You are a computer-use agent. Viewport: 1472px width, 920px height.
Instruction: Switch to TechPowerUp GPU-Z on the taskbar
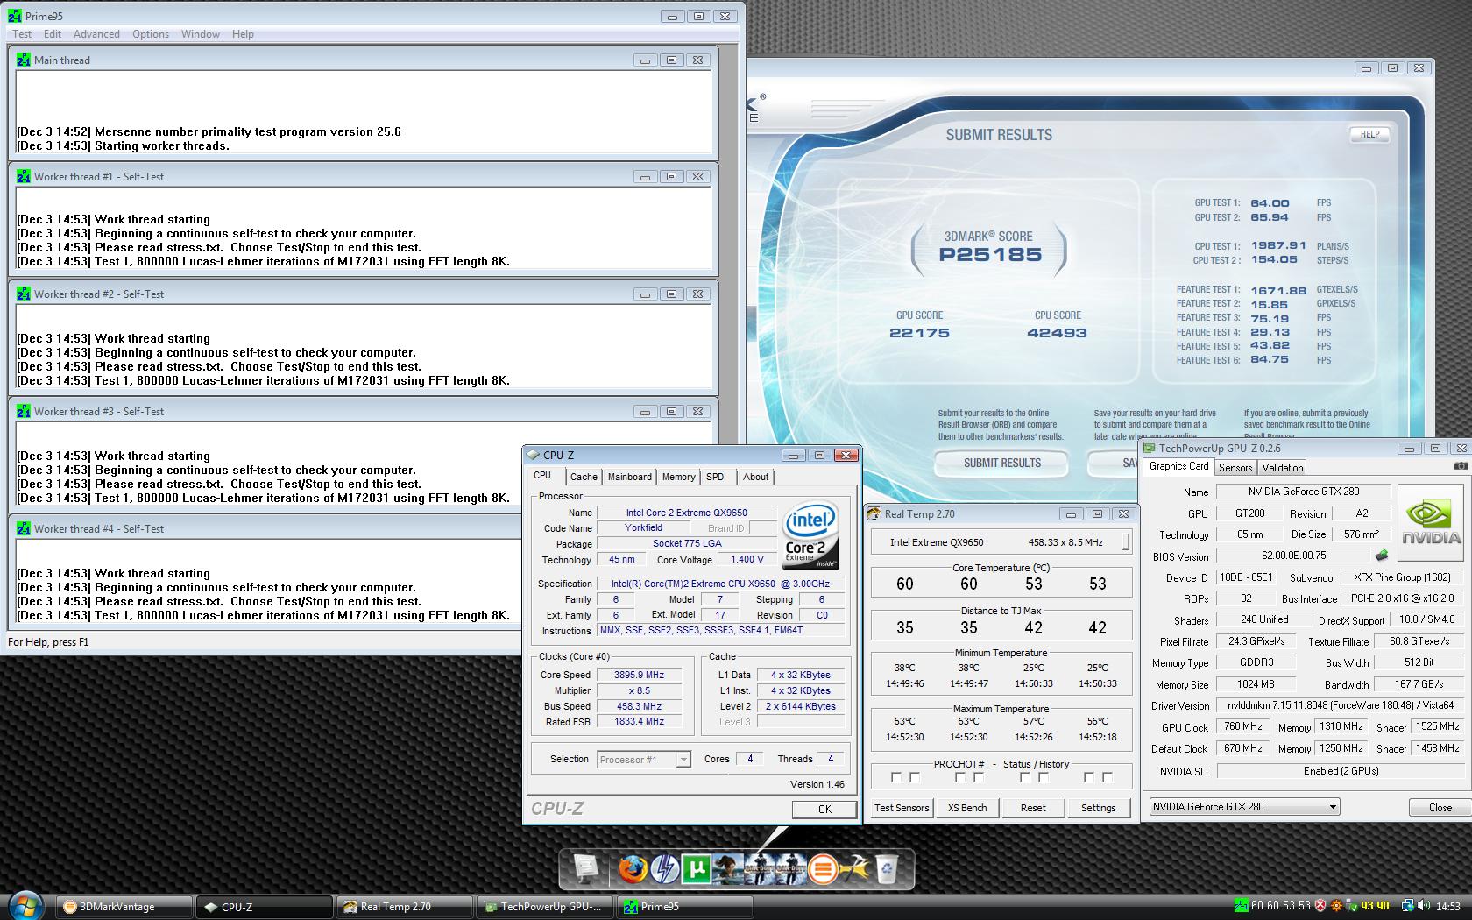coord(544,907)
